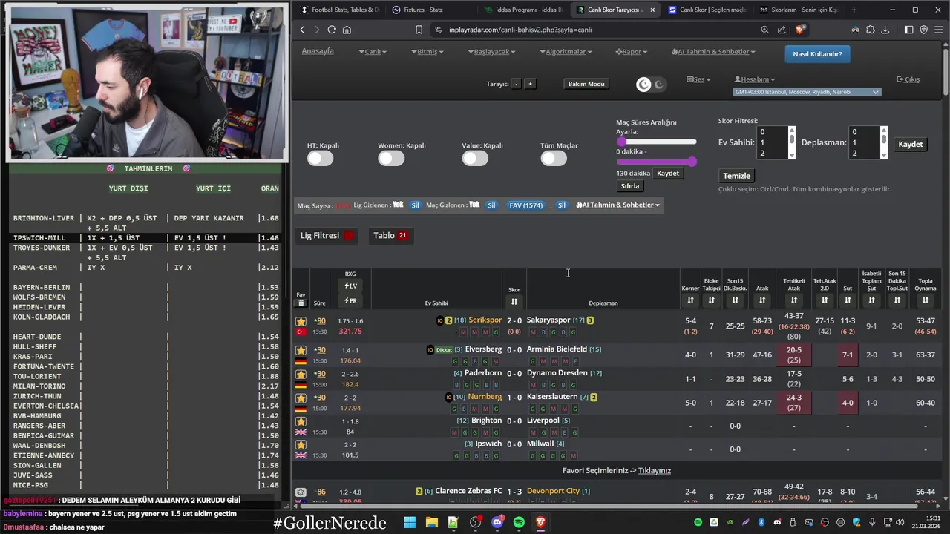Click the upper match time range slider
The height and width of the screenshot is (534, 950).
coord(656,142)
